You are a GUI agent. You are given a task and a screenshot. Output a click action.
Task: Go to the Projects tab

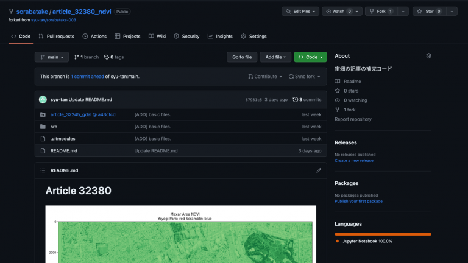click(x=127, y=36)
